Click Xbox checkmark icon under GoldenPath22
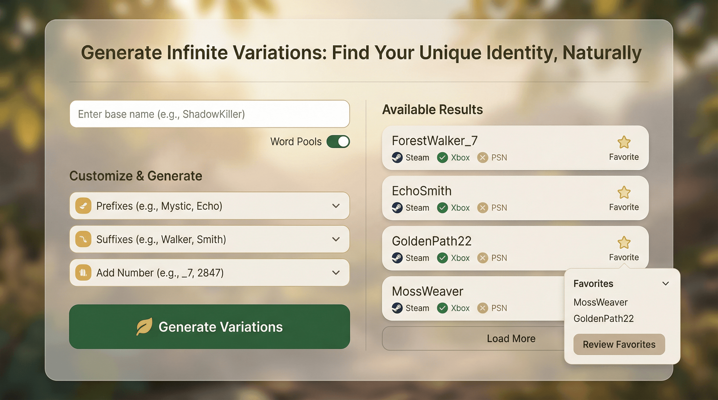Screen dimensions: 718x400 click(442, 258)
